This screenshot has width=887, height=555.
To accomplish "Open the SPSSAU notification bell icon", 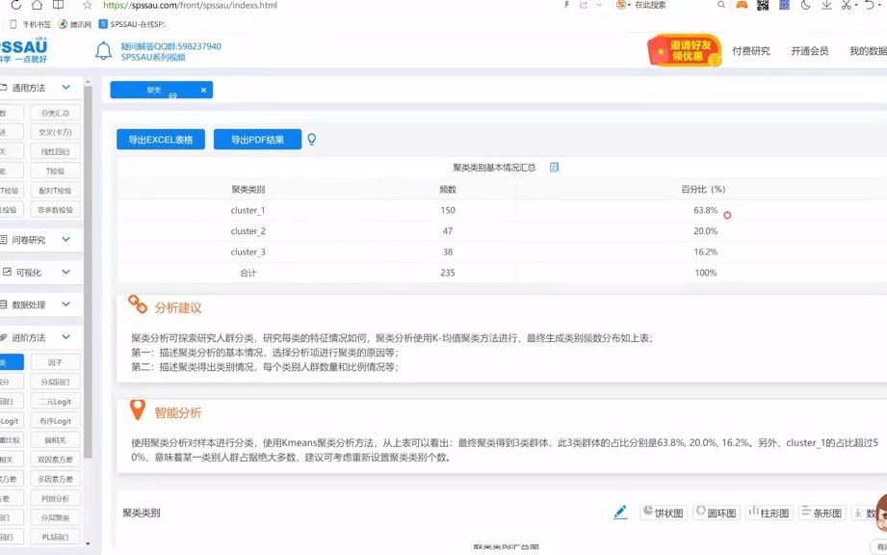I will (x=103, y=50).
